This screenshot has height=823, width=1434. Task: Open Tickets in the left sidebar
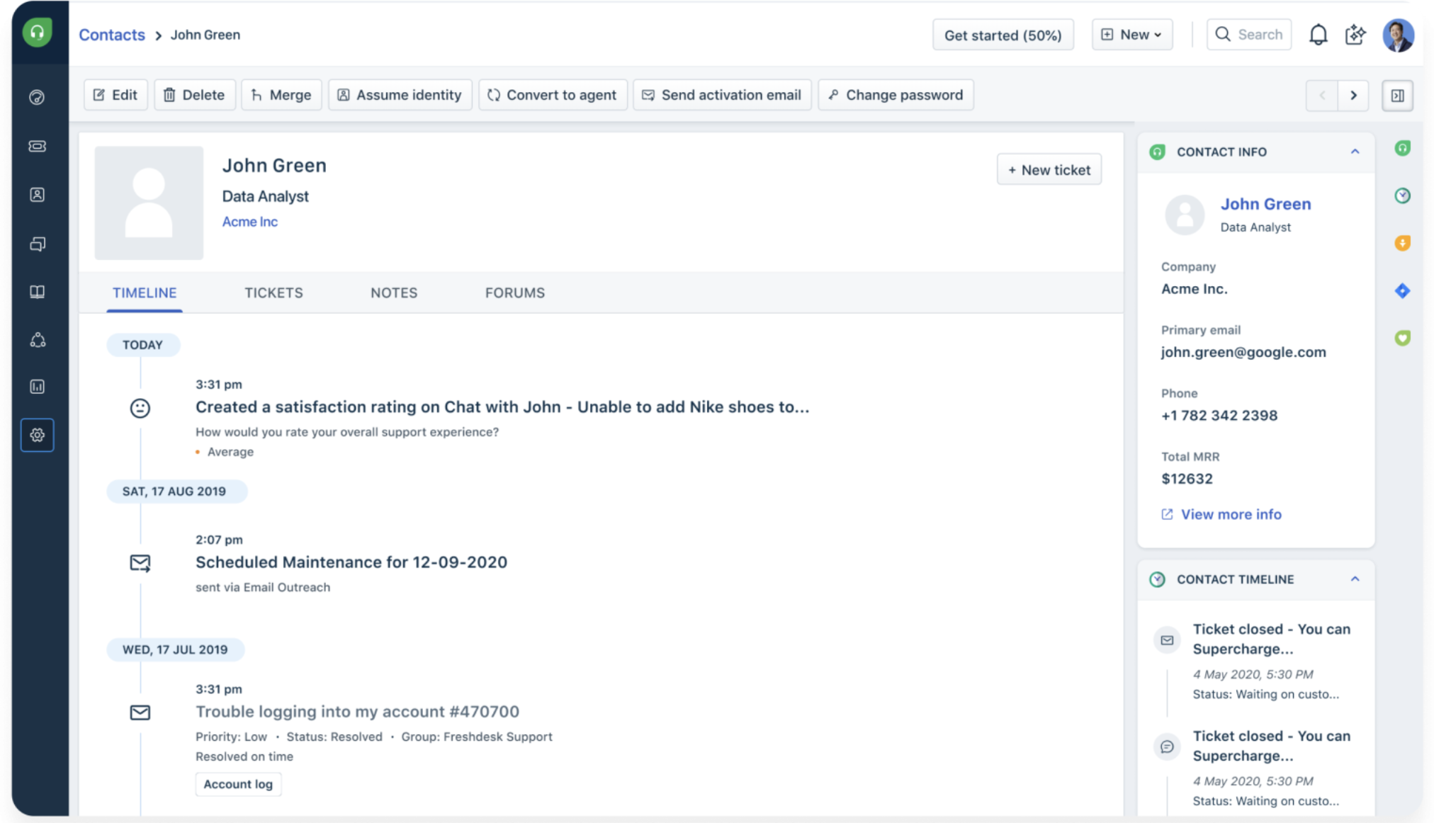38,146
